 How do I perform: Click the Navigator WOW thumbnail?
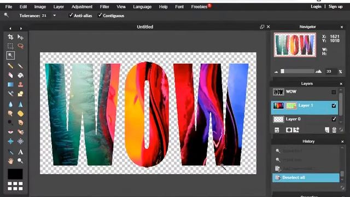pos(295,45)
